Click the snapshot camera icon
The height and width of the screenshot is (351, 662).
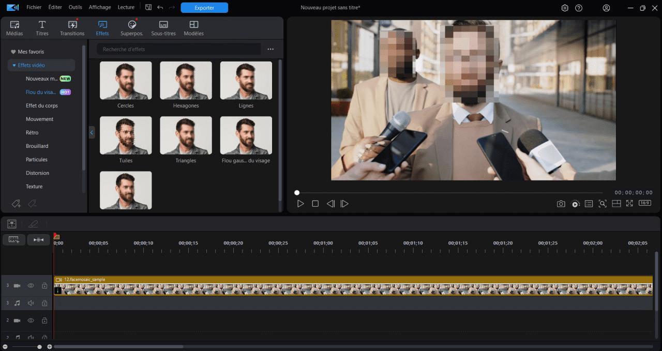click(x=561, y=204)
